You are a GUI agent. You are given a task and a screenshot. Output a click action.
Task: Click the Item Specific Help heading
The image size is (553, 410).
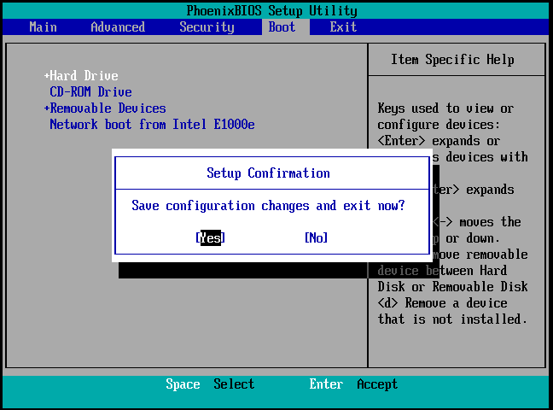click(452, 60)
